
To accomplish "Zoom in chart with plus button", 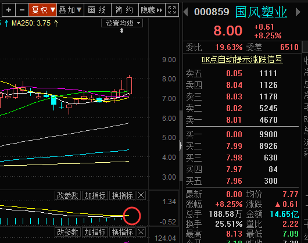I will 9,10.
